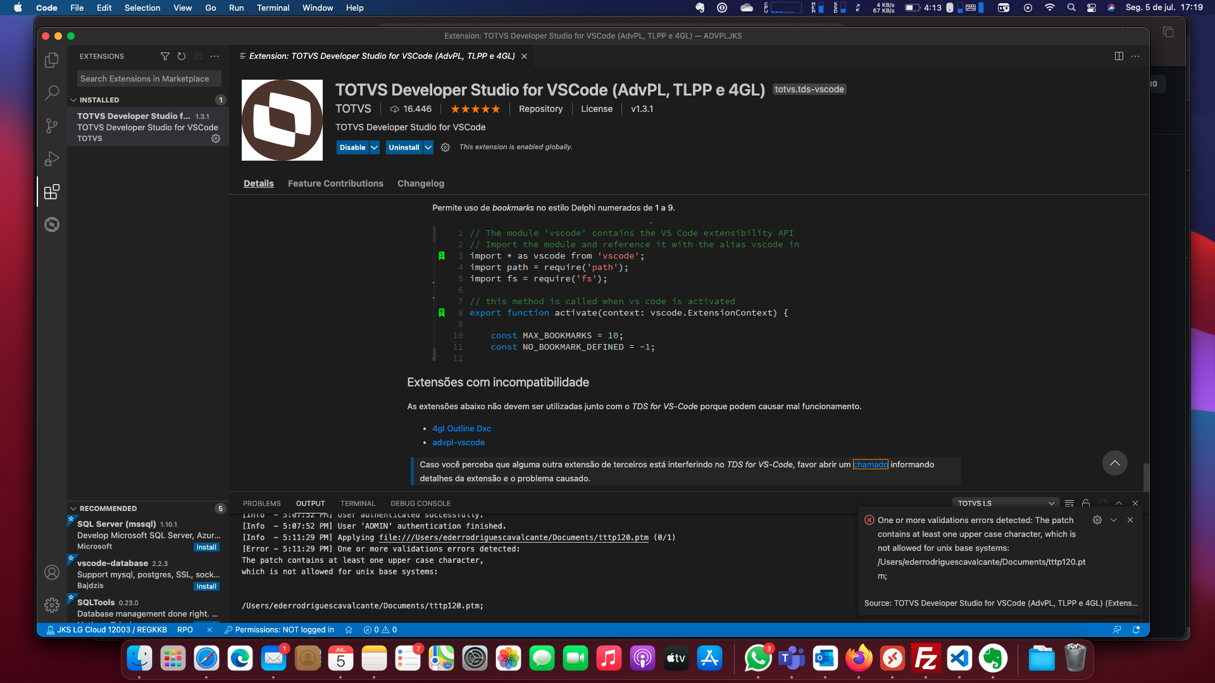This screenshot has width=1215, height=683.
Task: Click the errors and warnings counter in status bar
Action: (x=380, y=630)
